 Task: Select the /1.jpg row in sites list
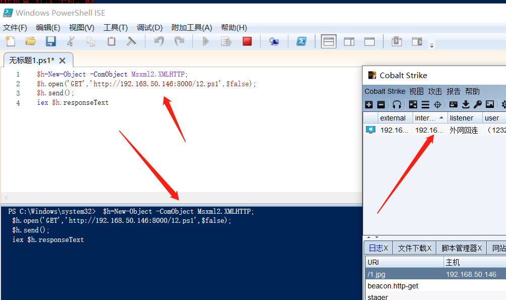click(436, 274)
